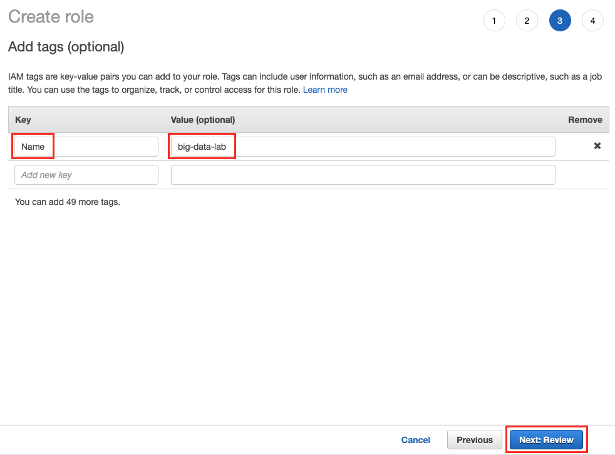
Task: Click the Key field containing Name
Action: click(x=86, y=147)
